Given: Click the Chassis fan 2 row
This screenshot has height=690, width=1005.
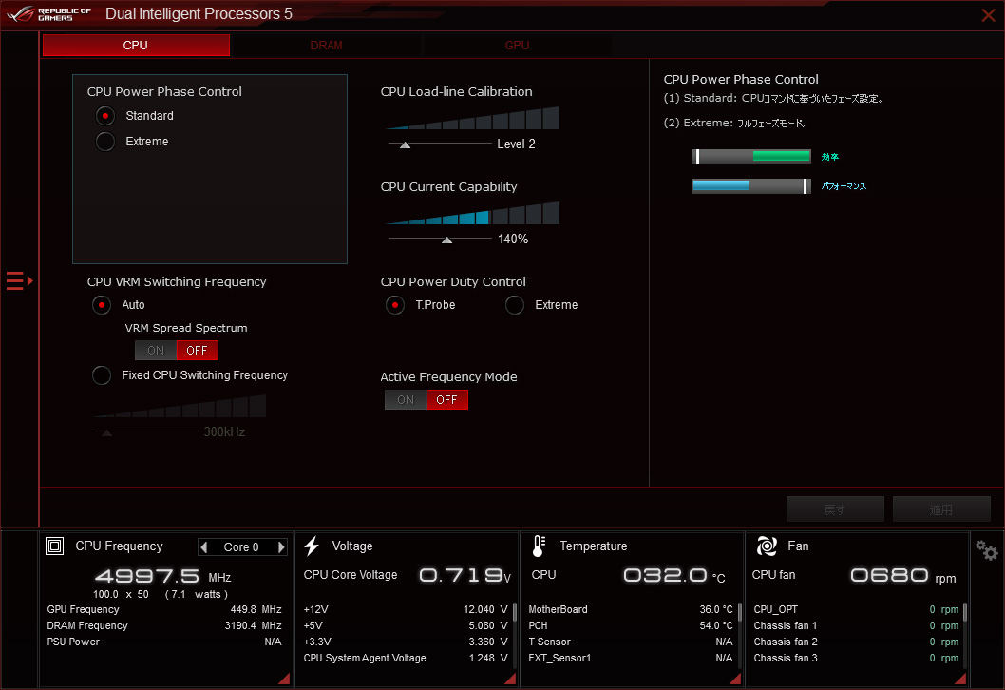Looking at the screenshot, I should click(856, 642).
